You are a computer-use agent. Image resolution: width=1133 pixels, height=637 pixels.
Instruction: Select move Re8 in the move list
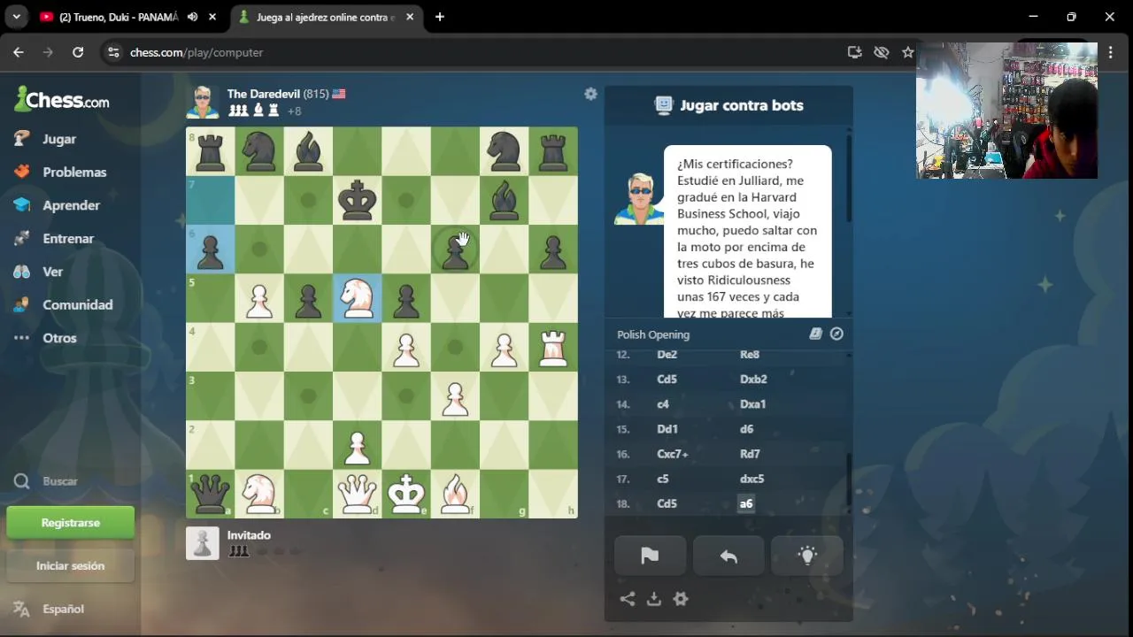(750, 355)
